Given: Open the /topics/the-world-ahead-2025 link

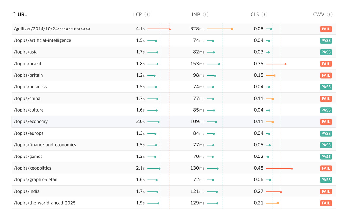Looking at the screenshot, I should (x=44, y=203).
